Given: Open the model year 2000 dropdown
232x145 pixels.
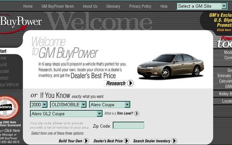Looking at the screenshot, I should tap(39, 105).
